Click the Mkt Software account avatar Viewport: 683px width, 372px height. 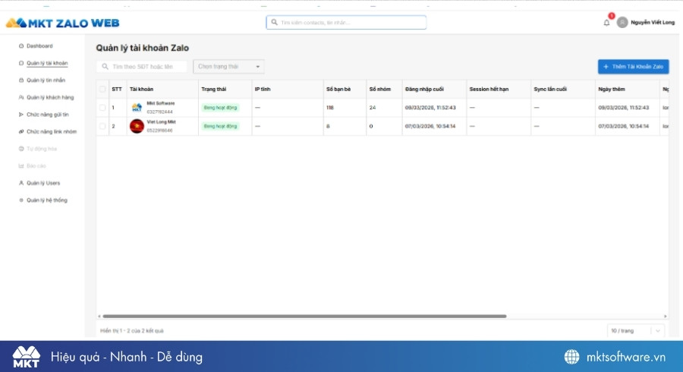pos(137,108)
